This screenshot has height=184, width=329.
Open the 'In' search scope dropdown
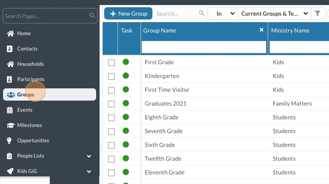(x=223, y=14)
